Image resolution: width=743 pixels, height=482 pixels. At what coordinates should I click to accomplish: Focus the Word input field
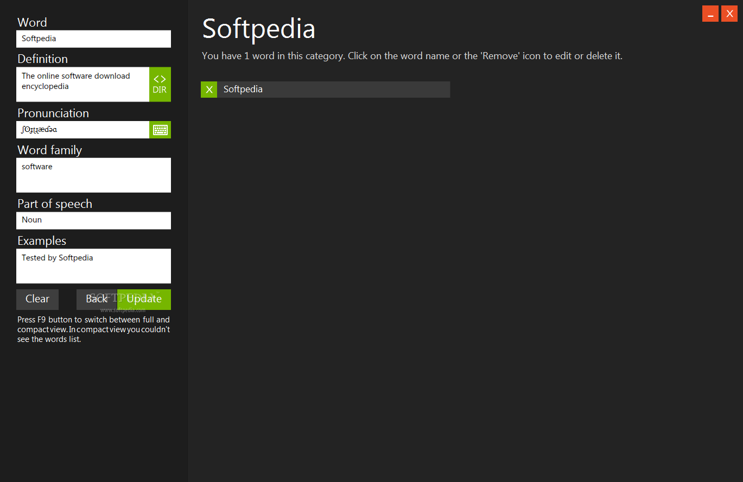[x=93, y=39]
